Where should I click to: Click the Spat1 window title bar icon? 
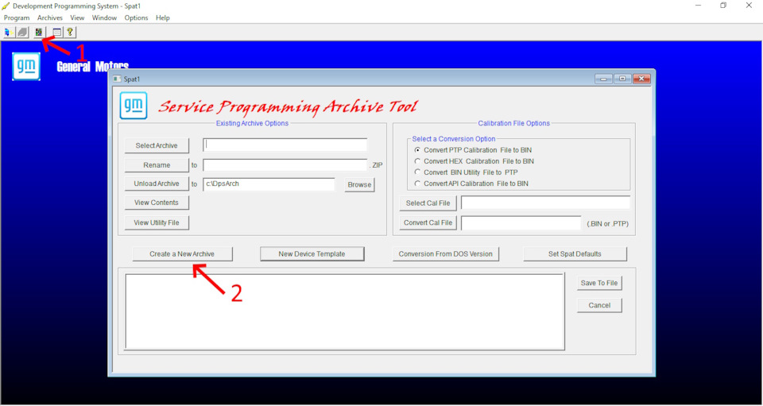click(117, 79)
